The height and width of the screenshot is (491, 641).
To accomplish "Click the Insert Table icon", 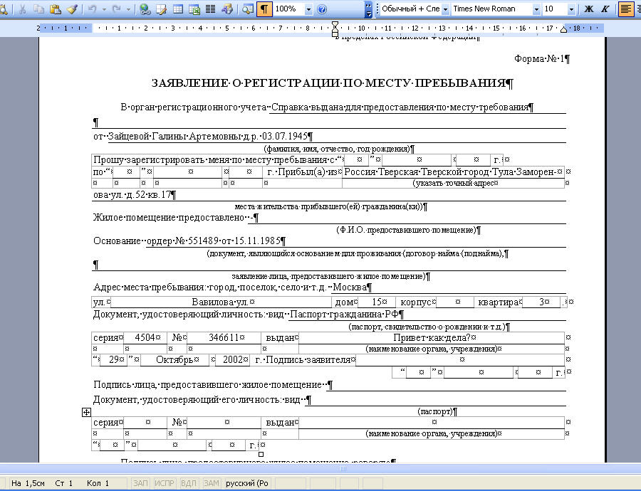I will click(x=178, y=9).
